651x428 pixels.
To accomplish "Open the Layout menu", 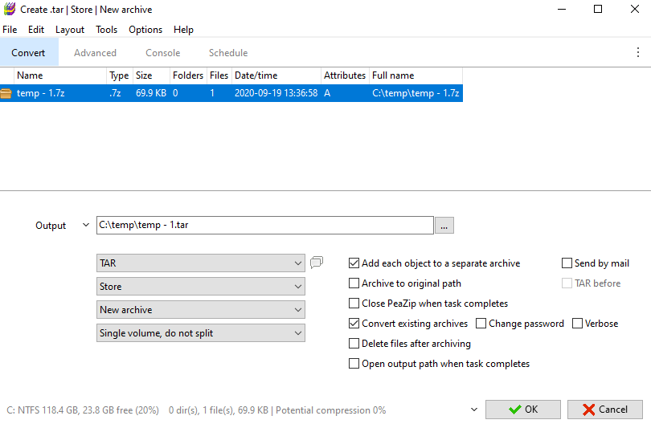I will [70, 30].
